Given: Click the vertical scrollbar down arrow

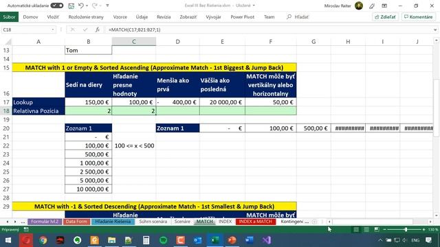Looking at the screenshot, I should pos(436,215).
